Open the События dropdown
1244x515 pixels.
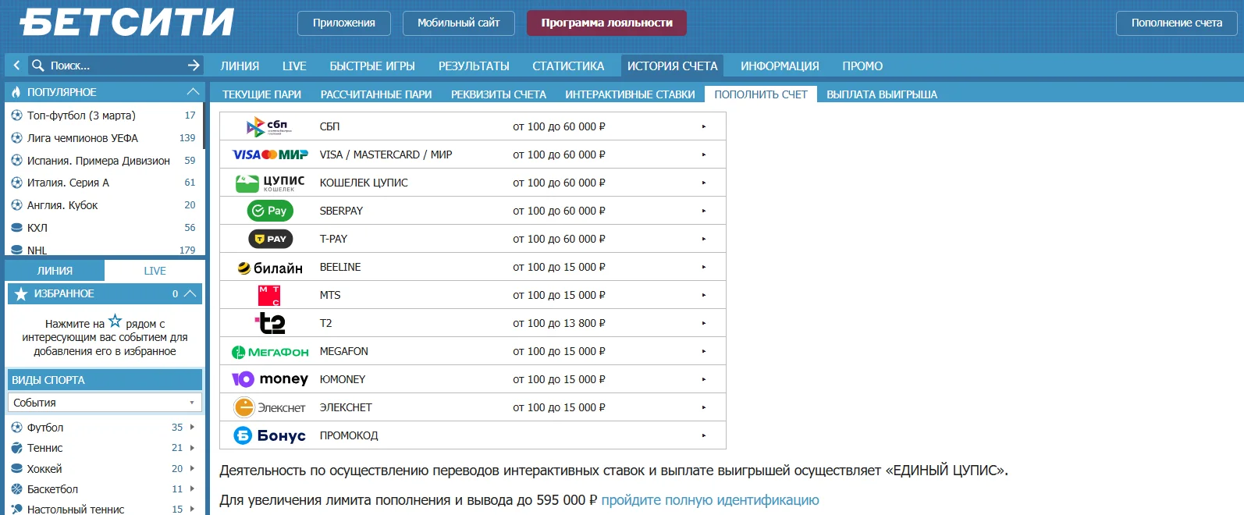tap(105, 403)
